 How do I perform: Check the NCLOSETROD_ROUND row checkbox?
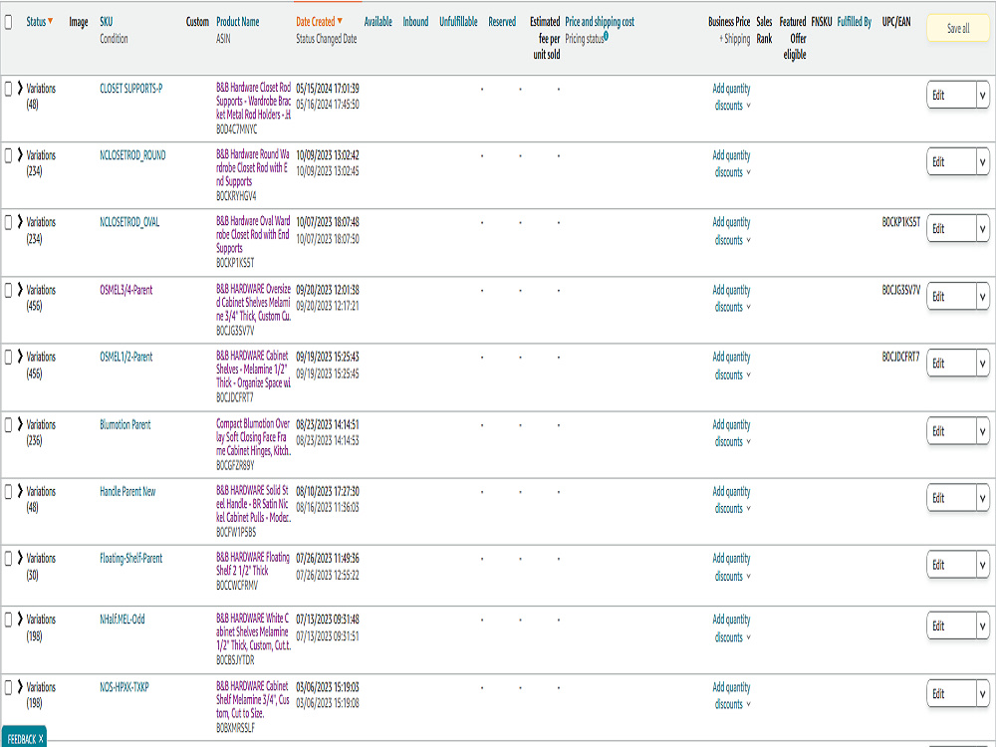click(x=8, y=155)
